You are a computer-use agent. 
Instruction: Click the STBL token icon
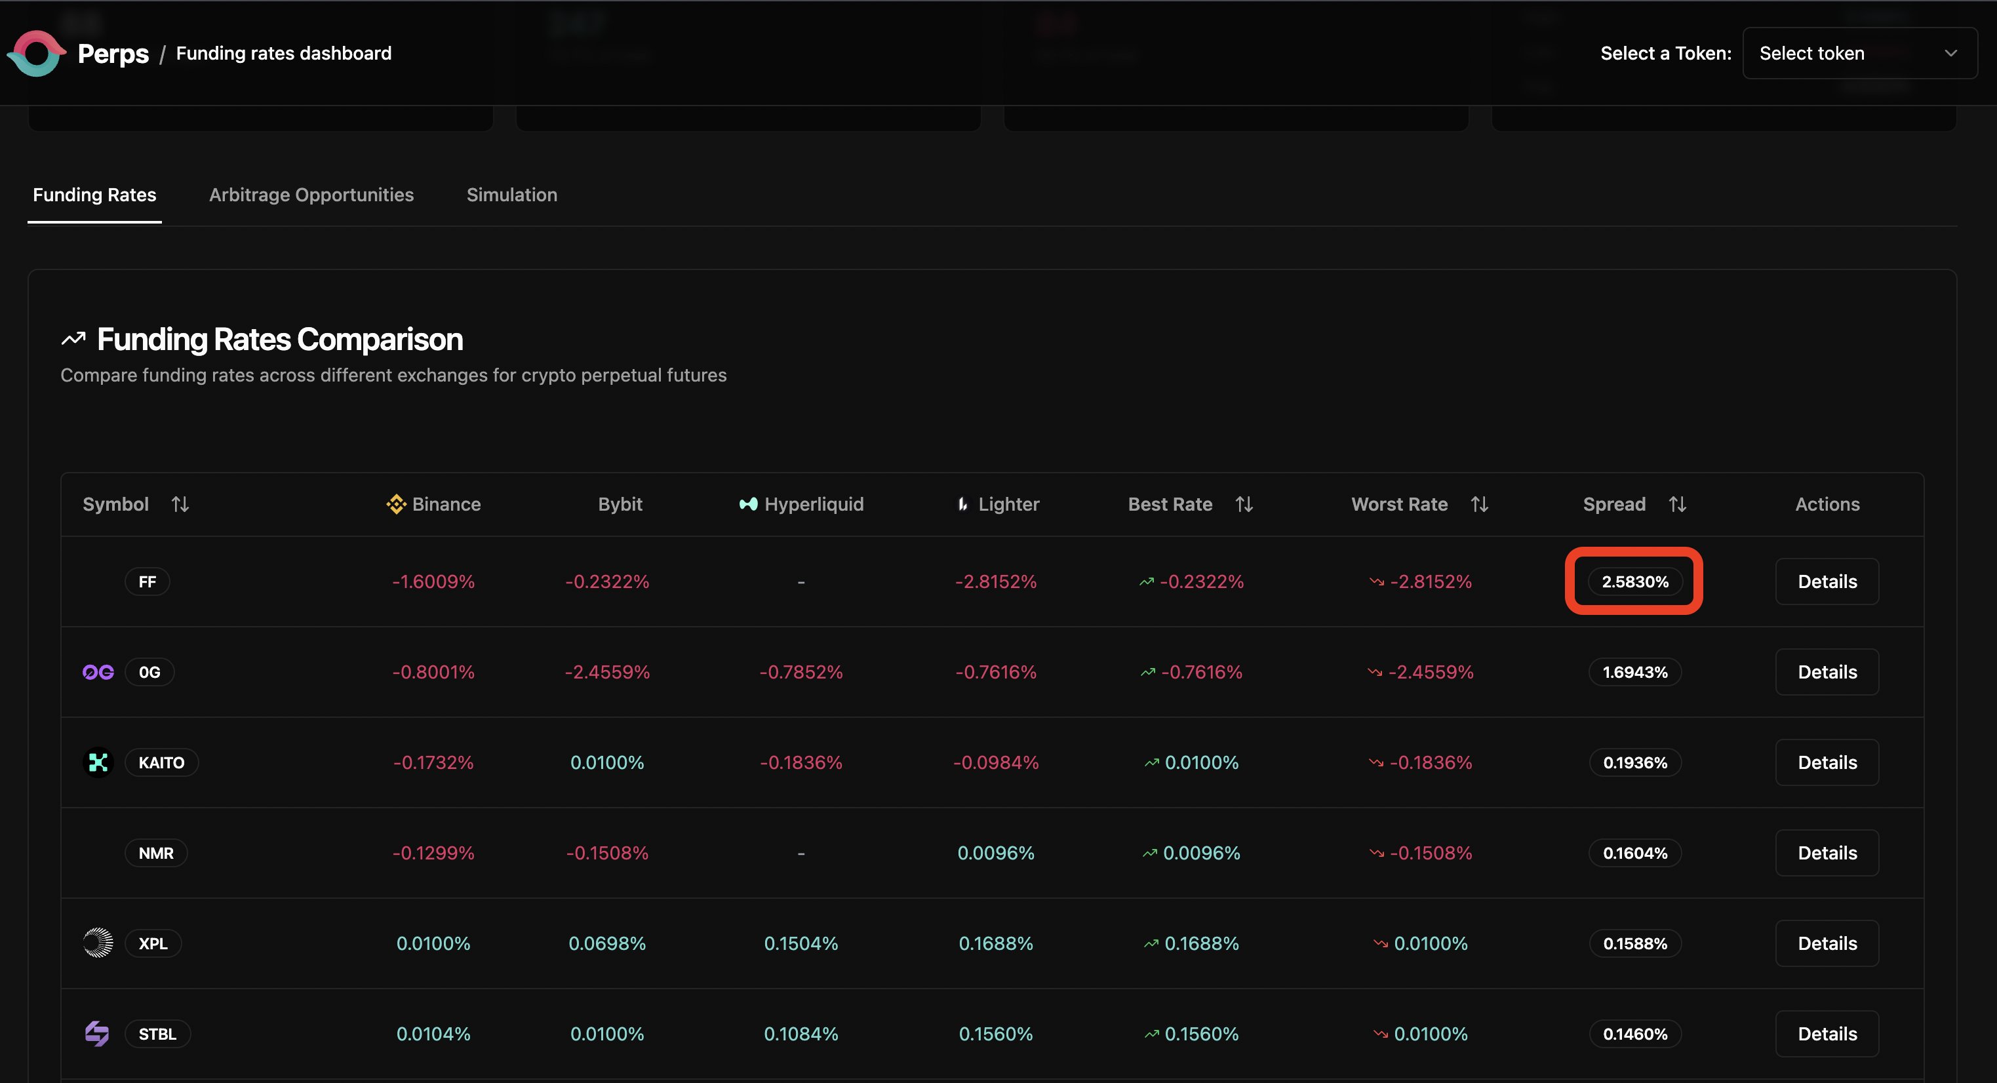pos(98,1033)
